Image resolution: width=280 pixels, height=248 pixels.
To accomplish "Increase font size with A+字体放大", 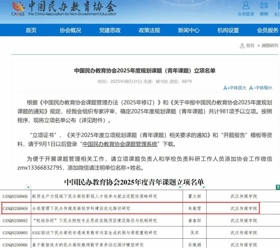I will (x=235, y=88).
